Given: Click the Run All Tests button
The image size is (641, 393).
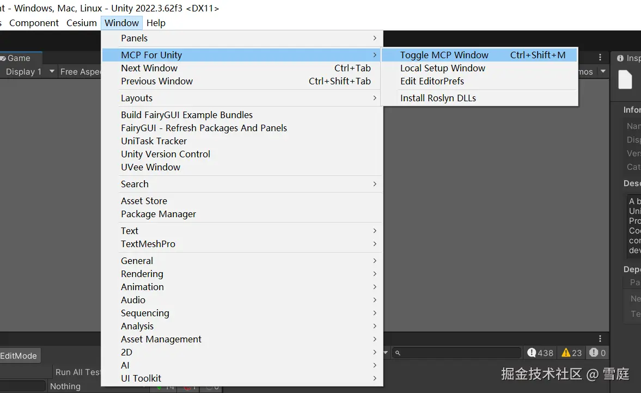Looking at the screenshot, I should (x=77, y=372).
